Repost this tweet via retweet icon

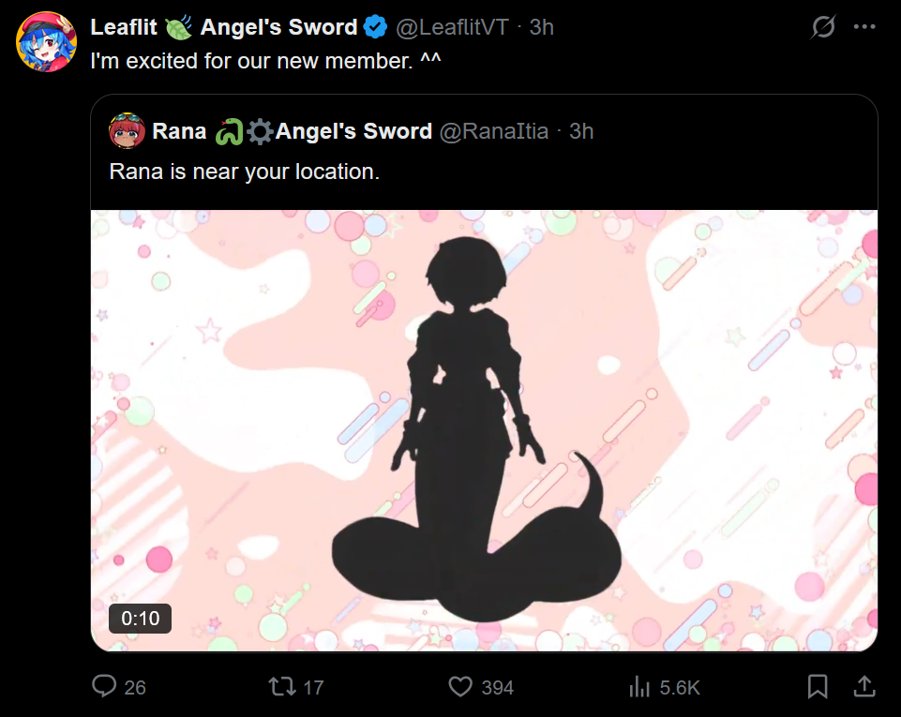(x=282, y=686)
